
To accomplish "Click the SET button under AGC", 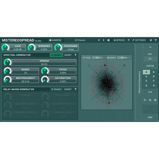I will (150, 59).
